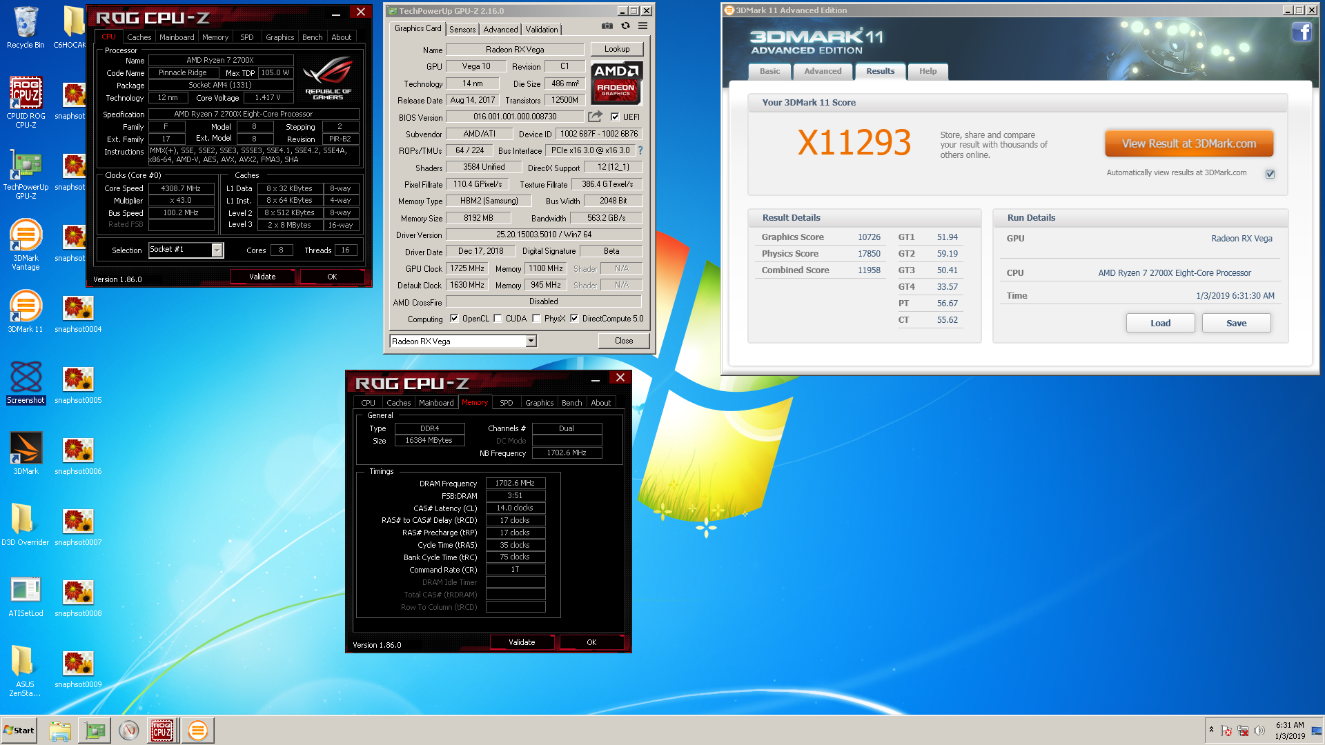Click the ROG CPU-Z taskbar icon
1325x745 pixels.
(162, 731)
